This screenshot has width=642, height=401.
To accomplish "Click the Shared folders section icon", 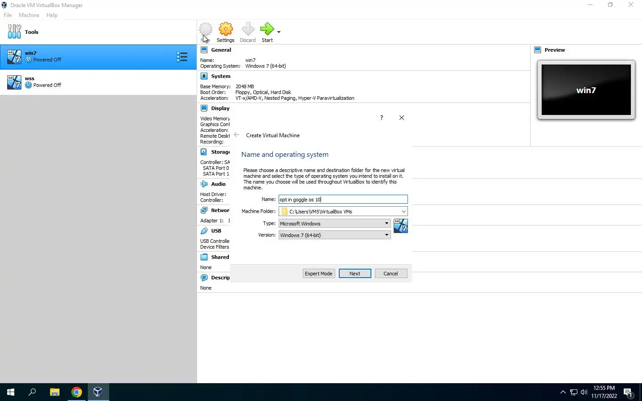I will (204, 257).
